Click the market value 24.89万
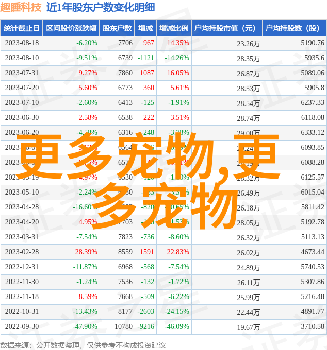The width and height of the screenshot is (327, 350). [x=249, y=268]
